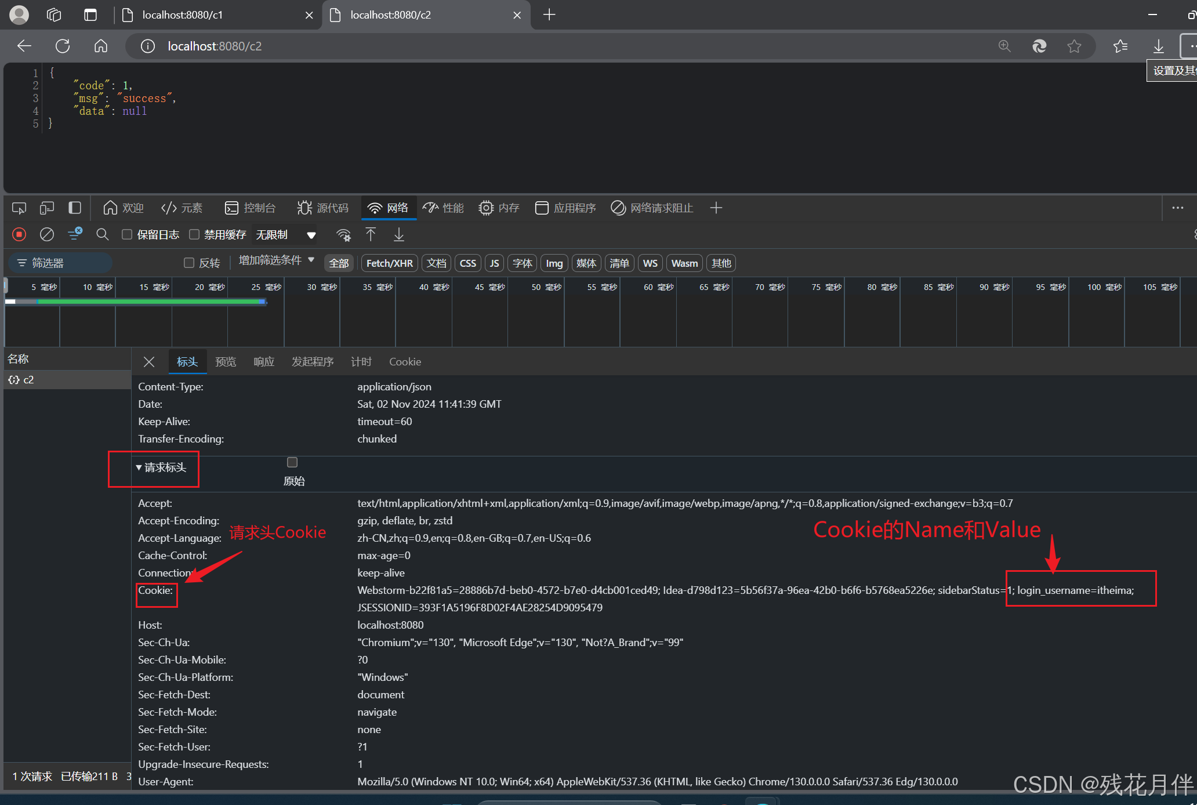
Task: Open tab actions menu icon
Action: pyautogui.click(x=90, y=14)
